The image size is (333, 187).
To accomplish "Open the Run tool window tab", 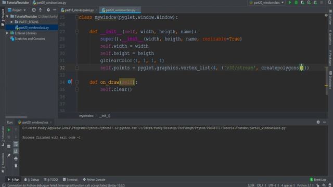I will (x=14, y=180).
